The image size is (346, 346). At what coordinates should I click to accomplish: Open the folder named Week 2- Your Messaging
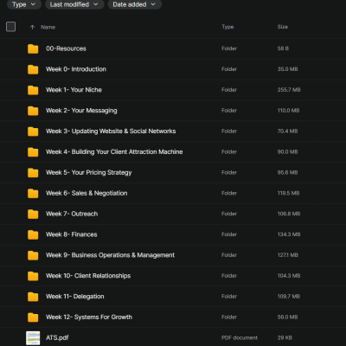coord(81,111)
